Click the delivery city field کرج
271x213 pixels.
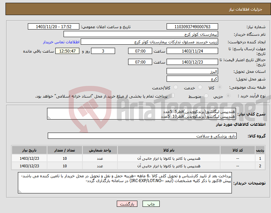pos(192,79)
